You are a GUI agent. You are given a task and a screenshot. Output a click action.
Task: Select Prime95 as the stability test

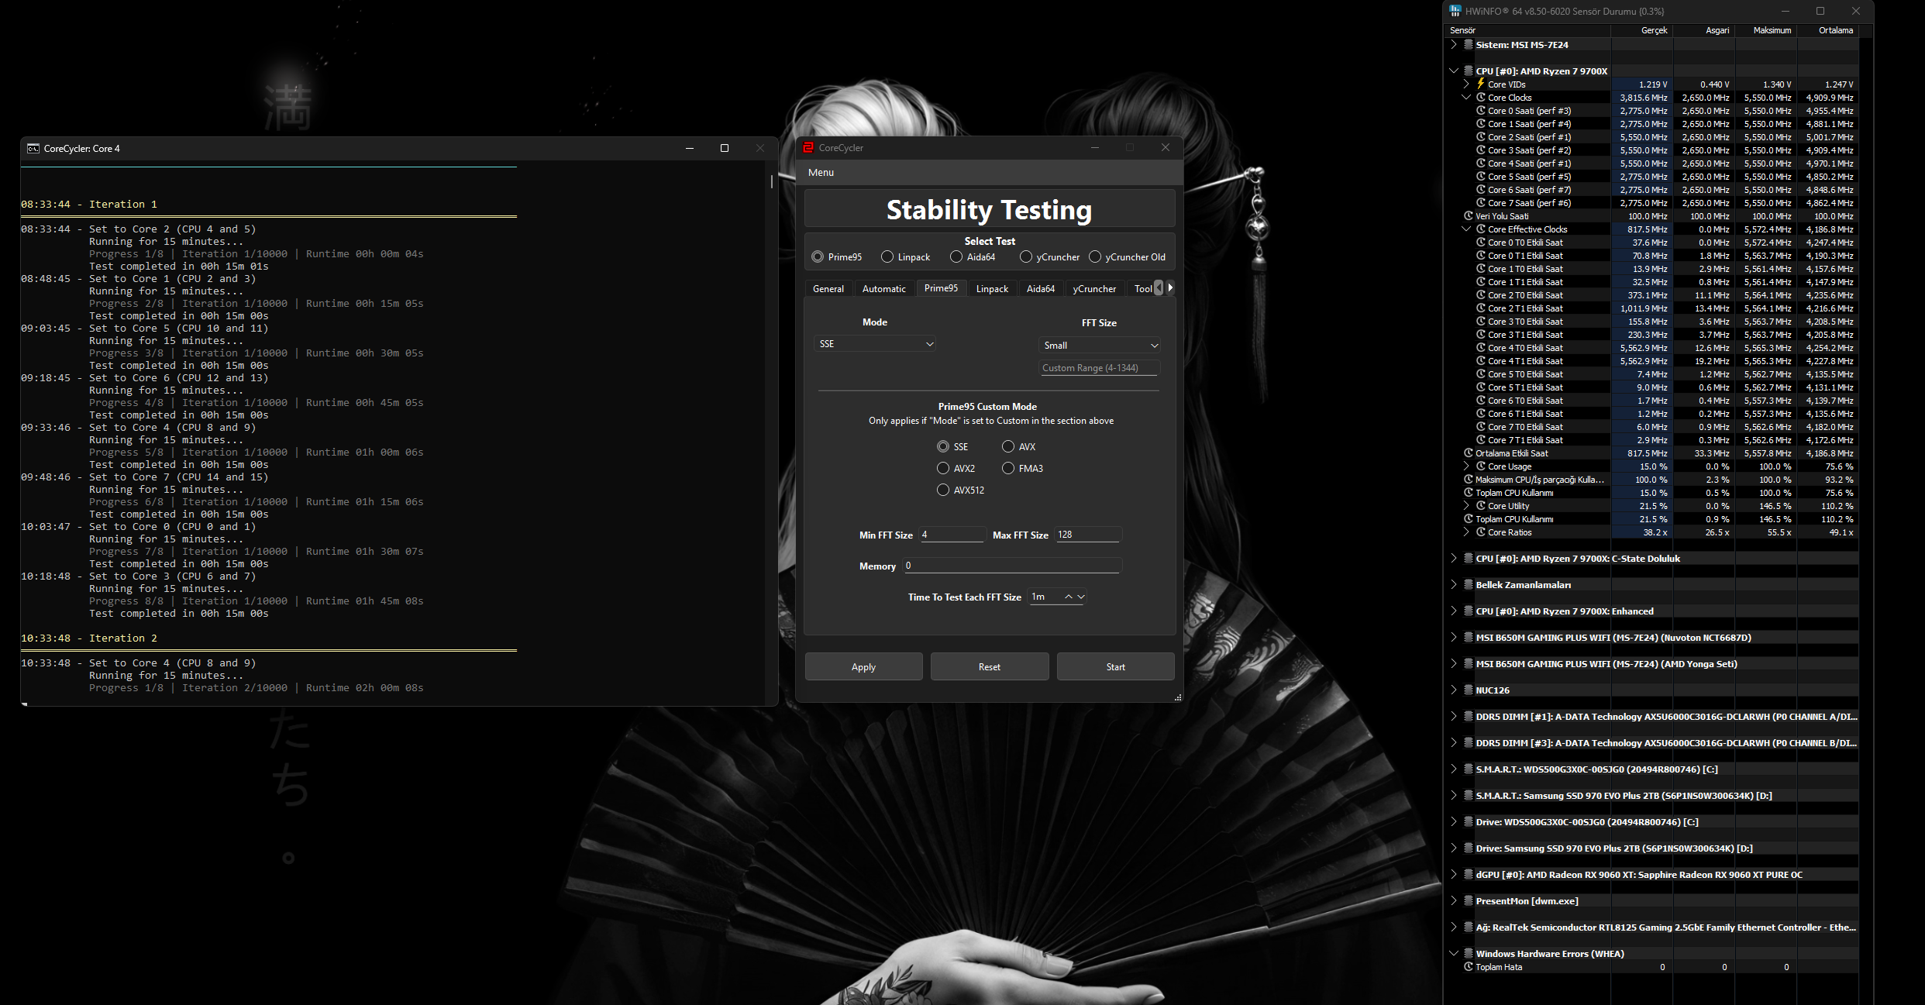[x=818, y=256]
